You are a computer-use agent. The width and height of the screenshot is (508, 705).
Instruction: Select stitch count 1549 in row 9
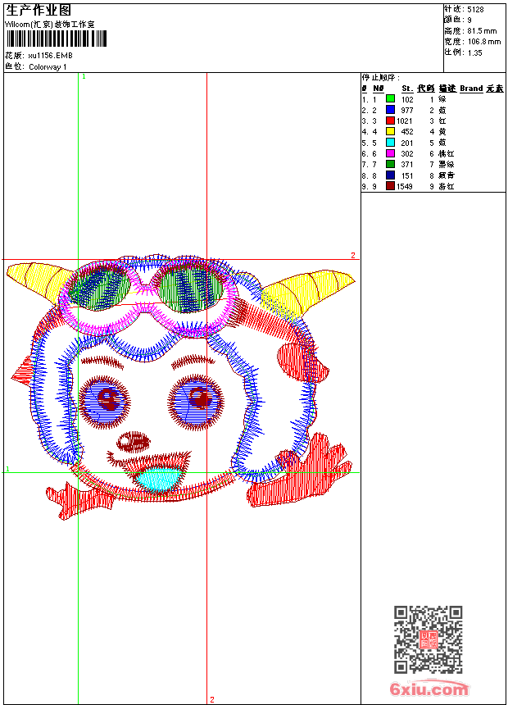pyautogui.click(x=405, y=187)
